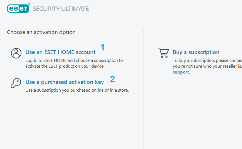Screen dimensions: 242x149
Task: Click the person icon for ESET HOME account
Action: pyautogui.click(x=16, y=53)
